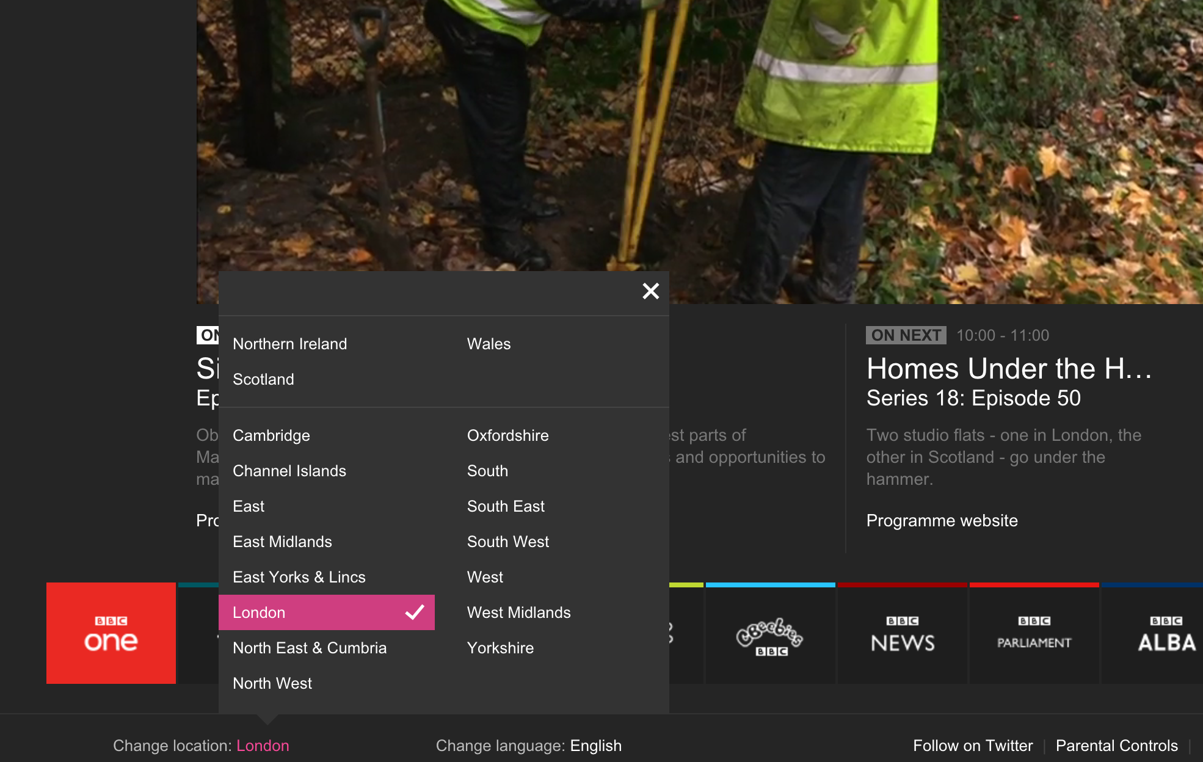Select Northern Ireland from the list

coord(289,344)
